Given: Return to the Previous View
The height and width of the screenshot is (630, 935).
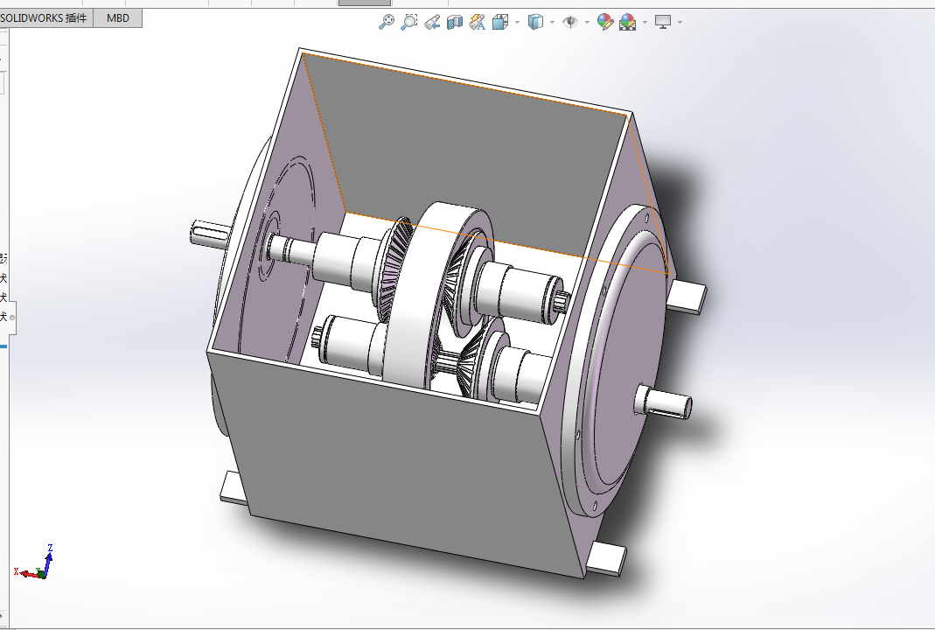Looking at the screenshot, I should click(432, 23).
